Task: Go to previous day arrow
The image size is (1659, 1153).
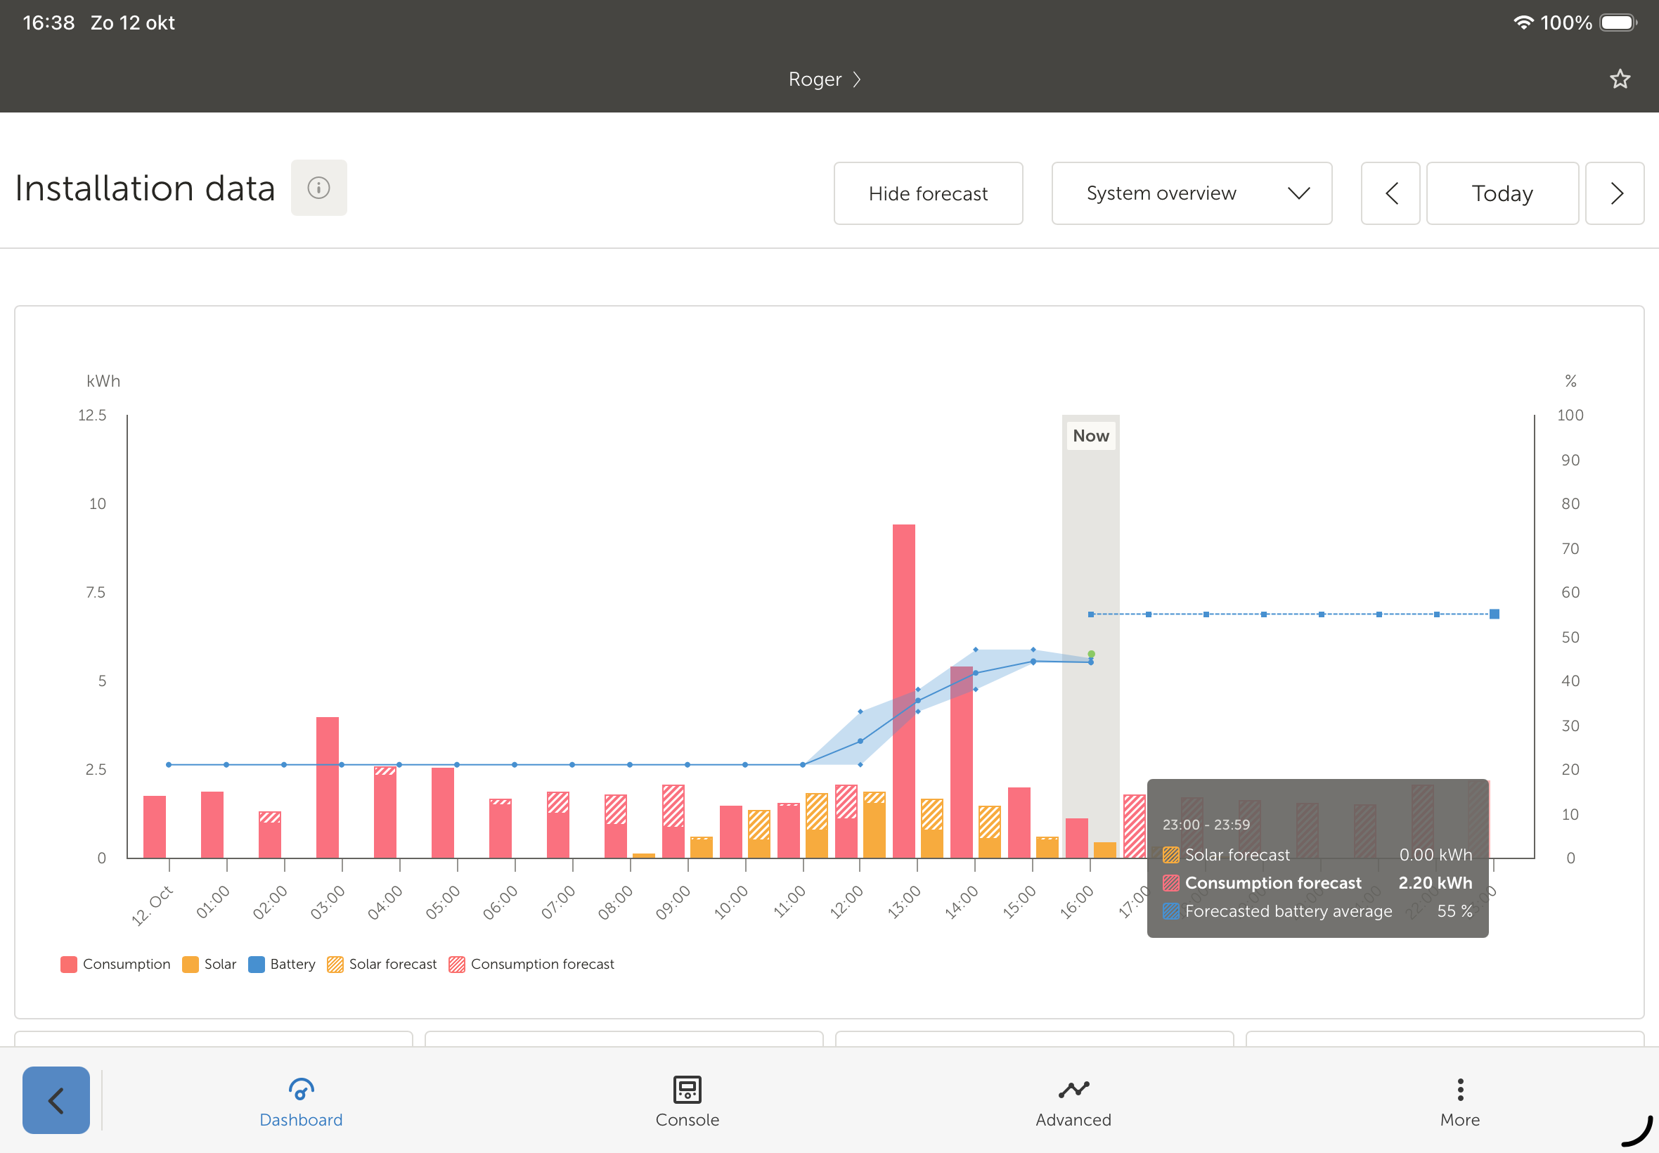Action: coord(1390,193)
